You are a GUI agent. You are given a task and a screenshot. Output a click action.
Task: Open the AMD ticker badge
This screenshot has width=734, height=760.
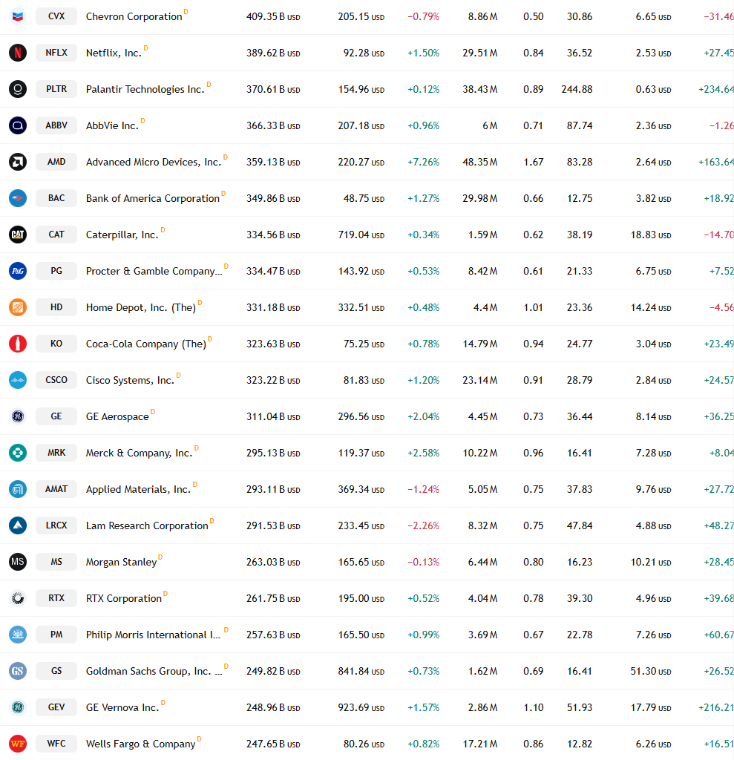click(56, 161)
